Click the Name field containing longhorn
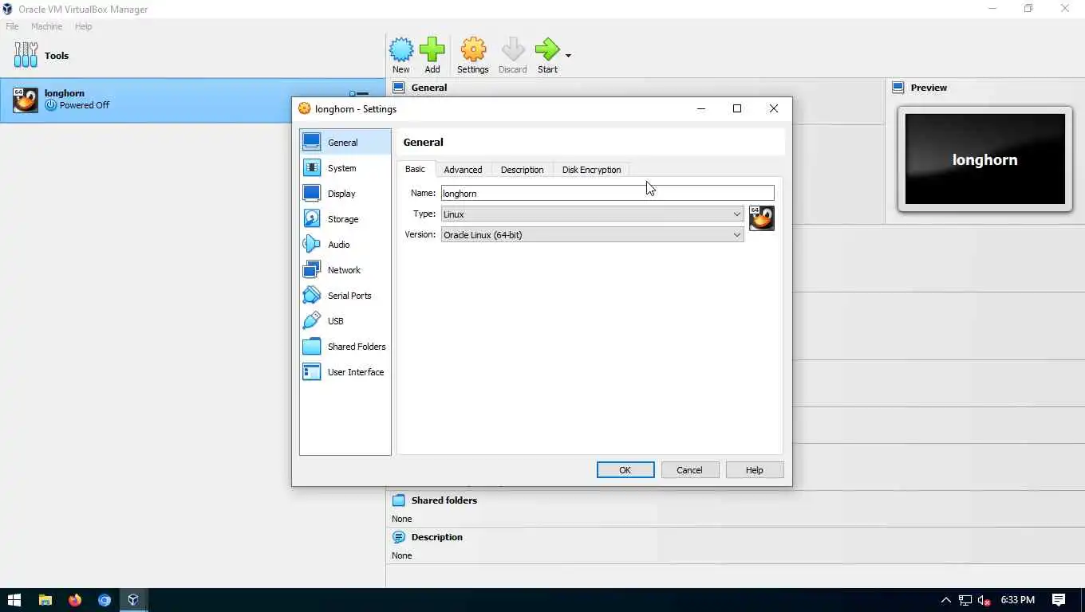 click(607, 193)
